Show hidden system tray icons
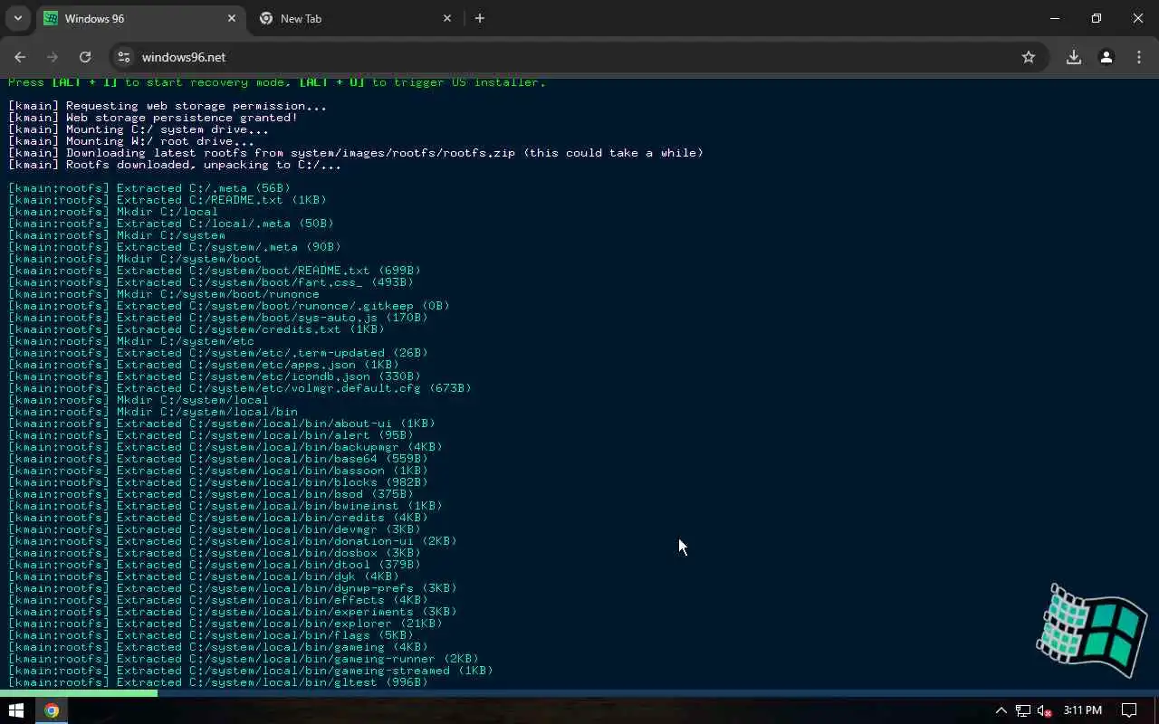 point(1001,710)
